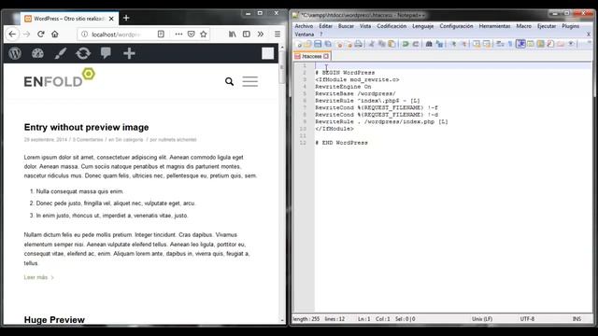This screenshot has width=598, height=336.
Task: Close the WordPress browser tab
Action: [x=111, y=19]
